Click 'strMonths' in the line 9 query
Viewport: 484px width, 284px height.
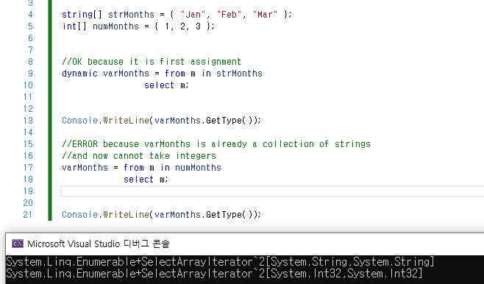(x=239, y=74)
